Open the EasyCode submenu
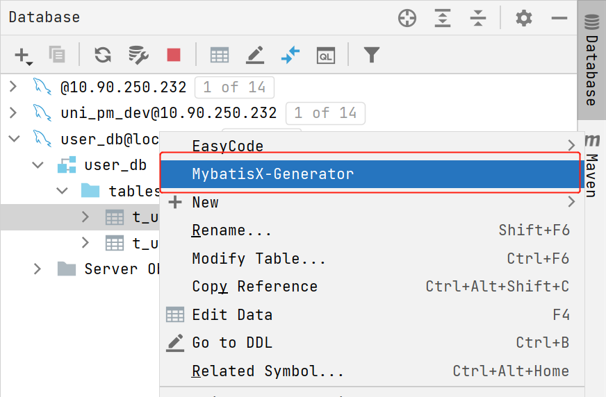 coord(372,146)
